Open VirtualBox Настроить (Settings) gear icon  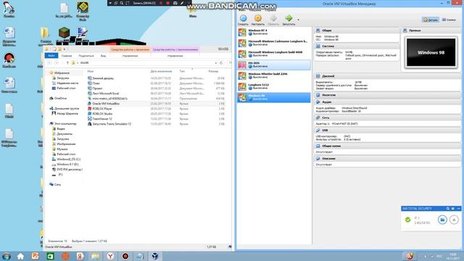click(258, 20)
